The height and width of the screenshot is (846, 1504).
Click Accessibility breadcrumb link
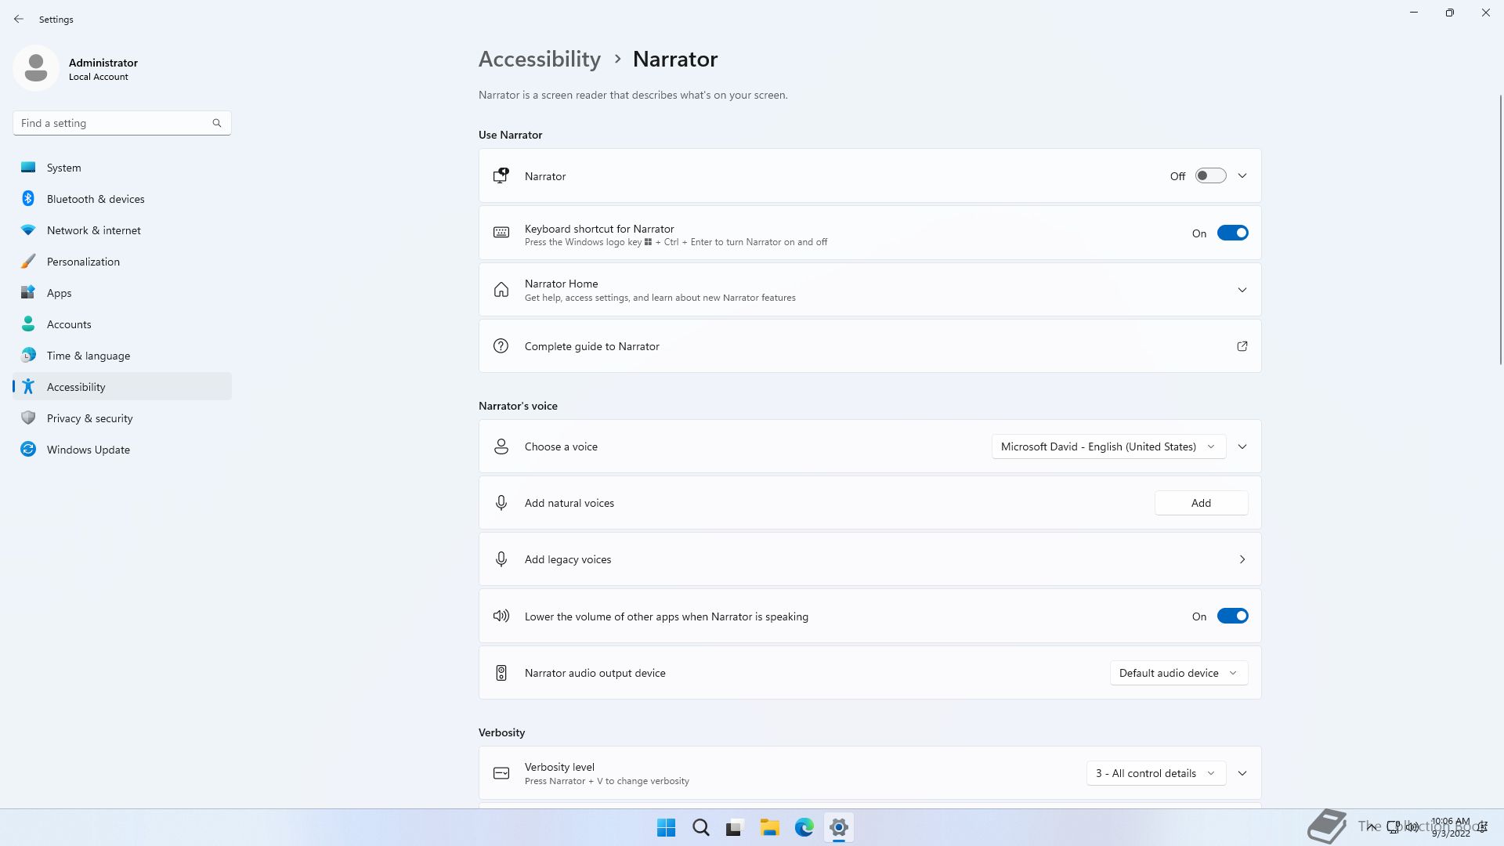coord(539,60)
